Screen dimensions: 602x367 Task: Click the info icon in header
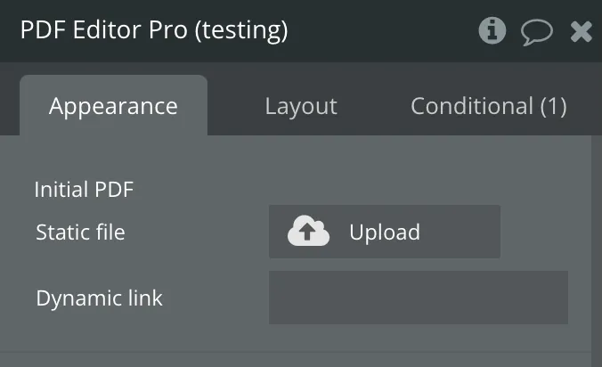492,31
